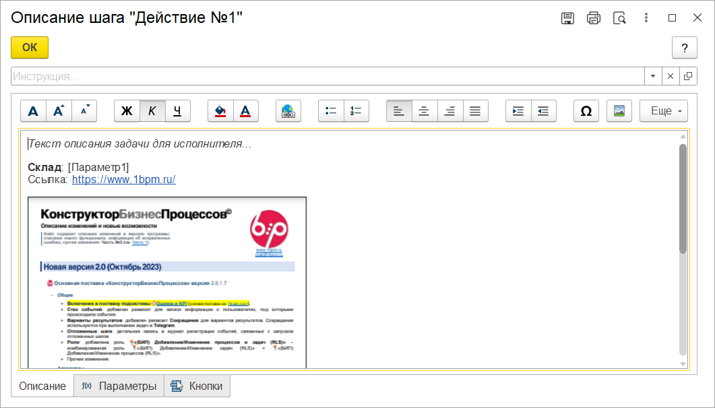
Task: Decrease the paragraph indent
Action: click(x=544, y=111)
